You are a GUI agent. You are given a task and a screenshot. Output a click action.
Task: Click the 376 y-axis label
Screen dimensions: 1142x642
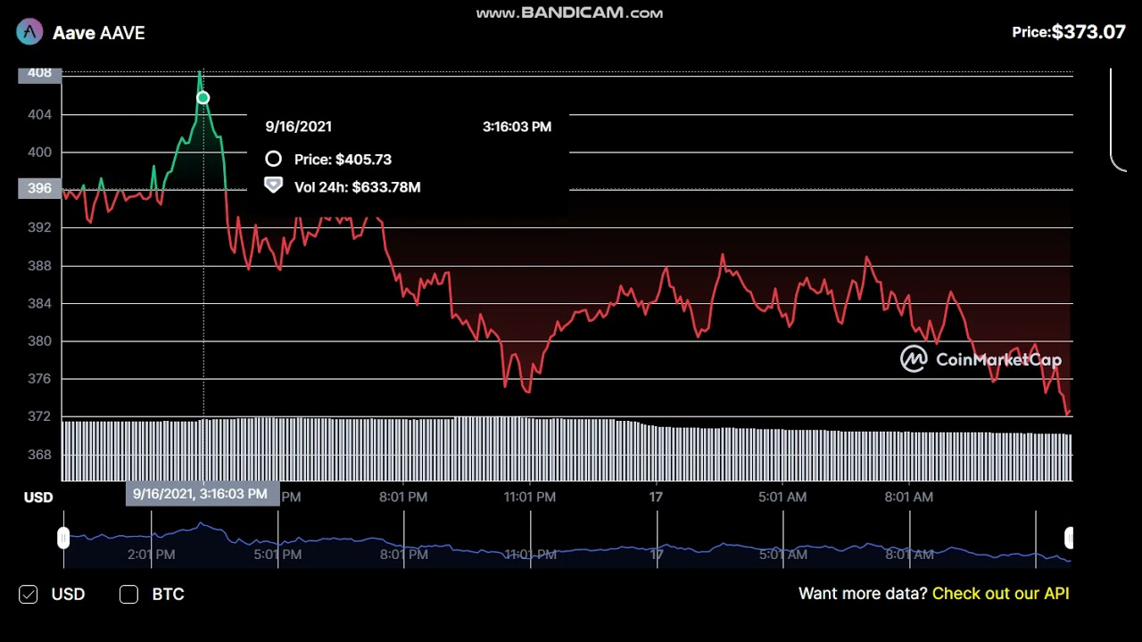click(x=39, y=379)
